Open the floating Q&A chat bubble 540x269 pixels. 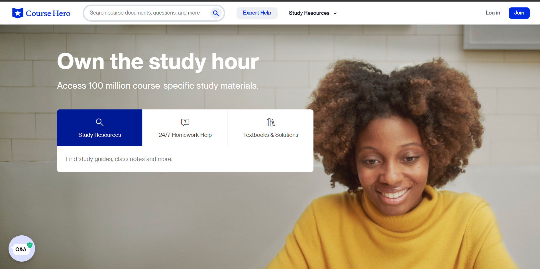[21, 249]
